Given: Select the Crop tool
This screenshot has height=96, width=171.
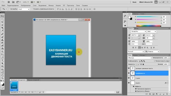Looking at the screenshot, I should (x=2, y=28).
